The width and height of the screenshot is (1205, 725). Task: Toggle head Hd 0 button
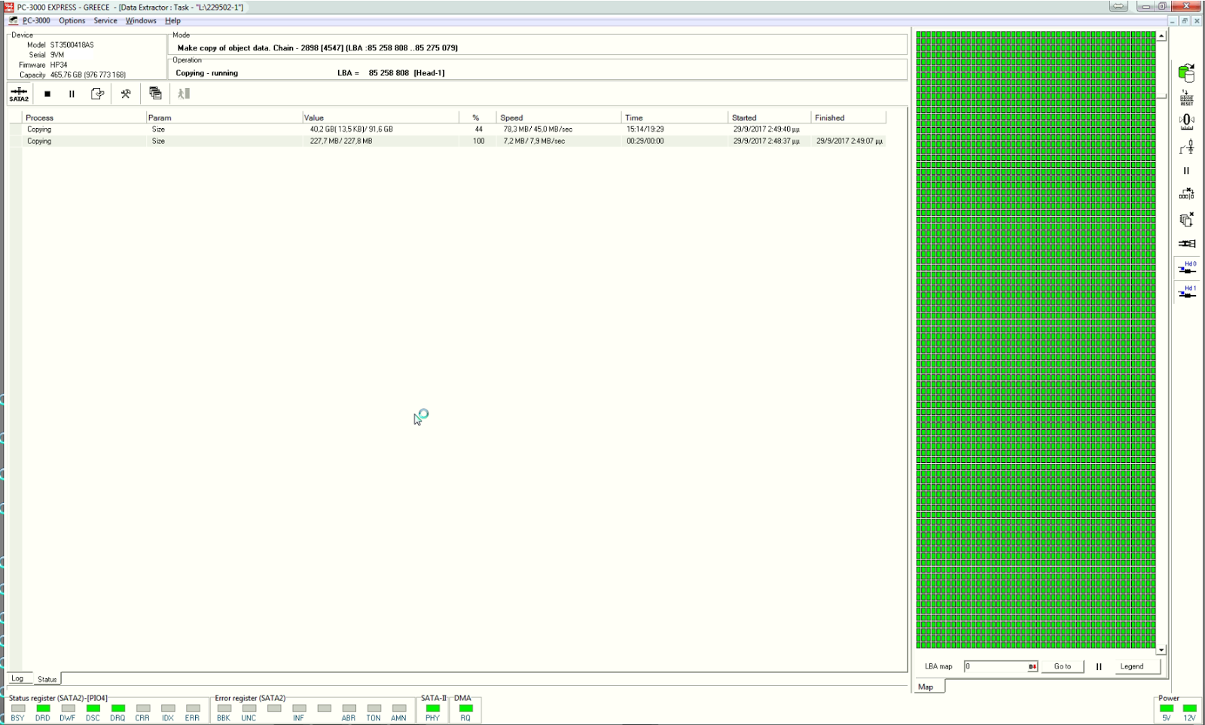point(1187,268)
